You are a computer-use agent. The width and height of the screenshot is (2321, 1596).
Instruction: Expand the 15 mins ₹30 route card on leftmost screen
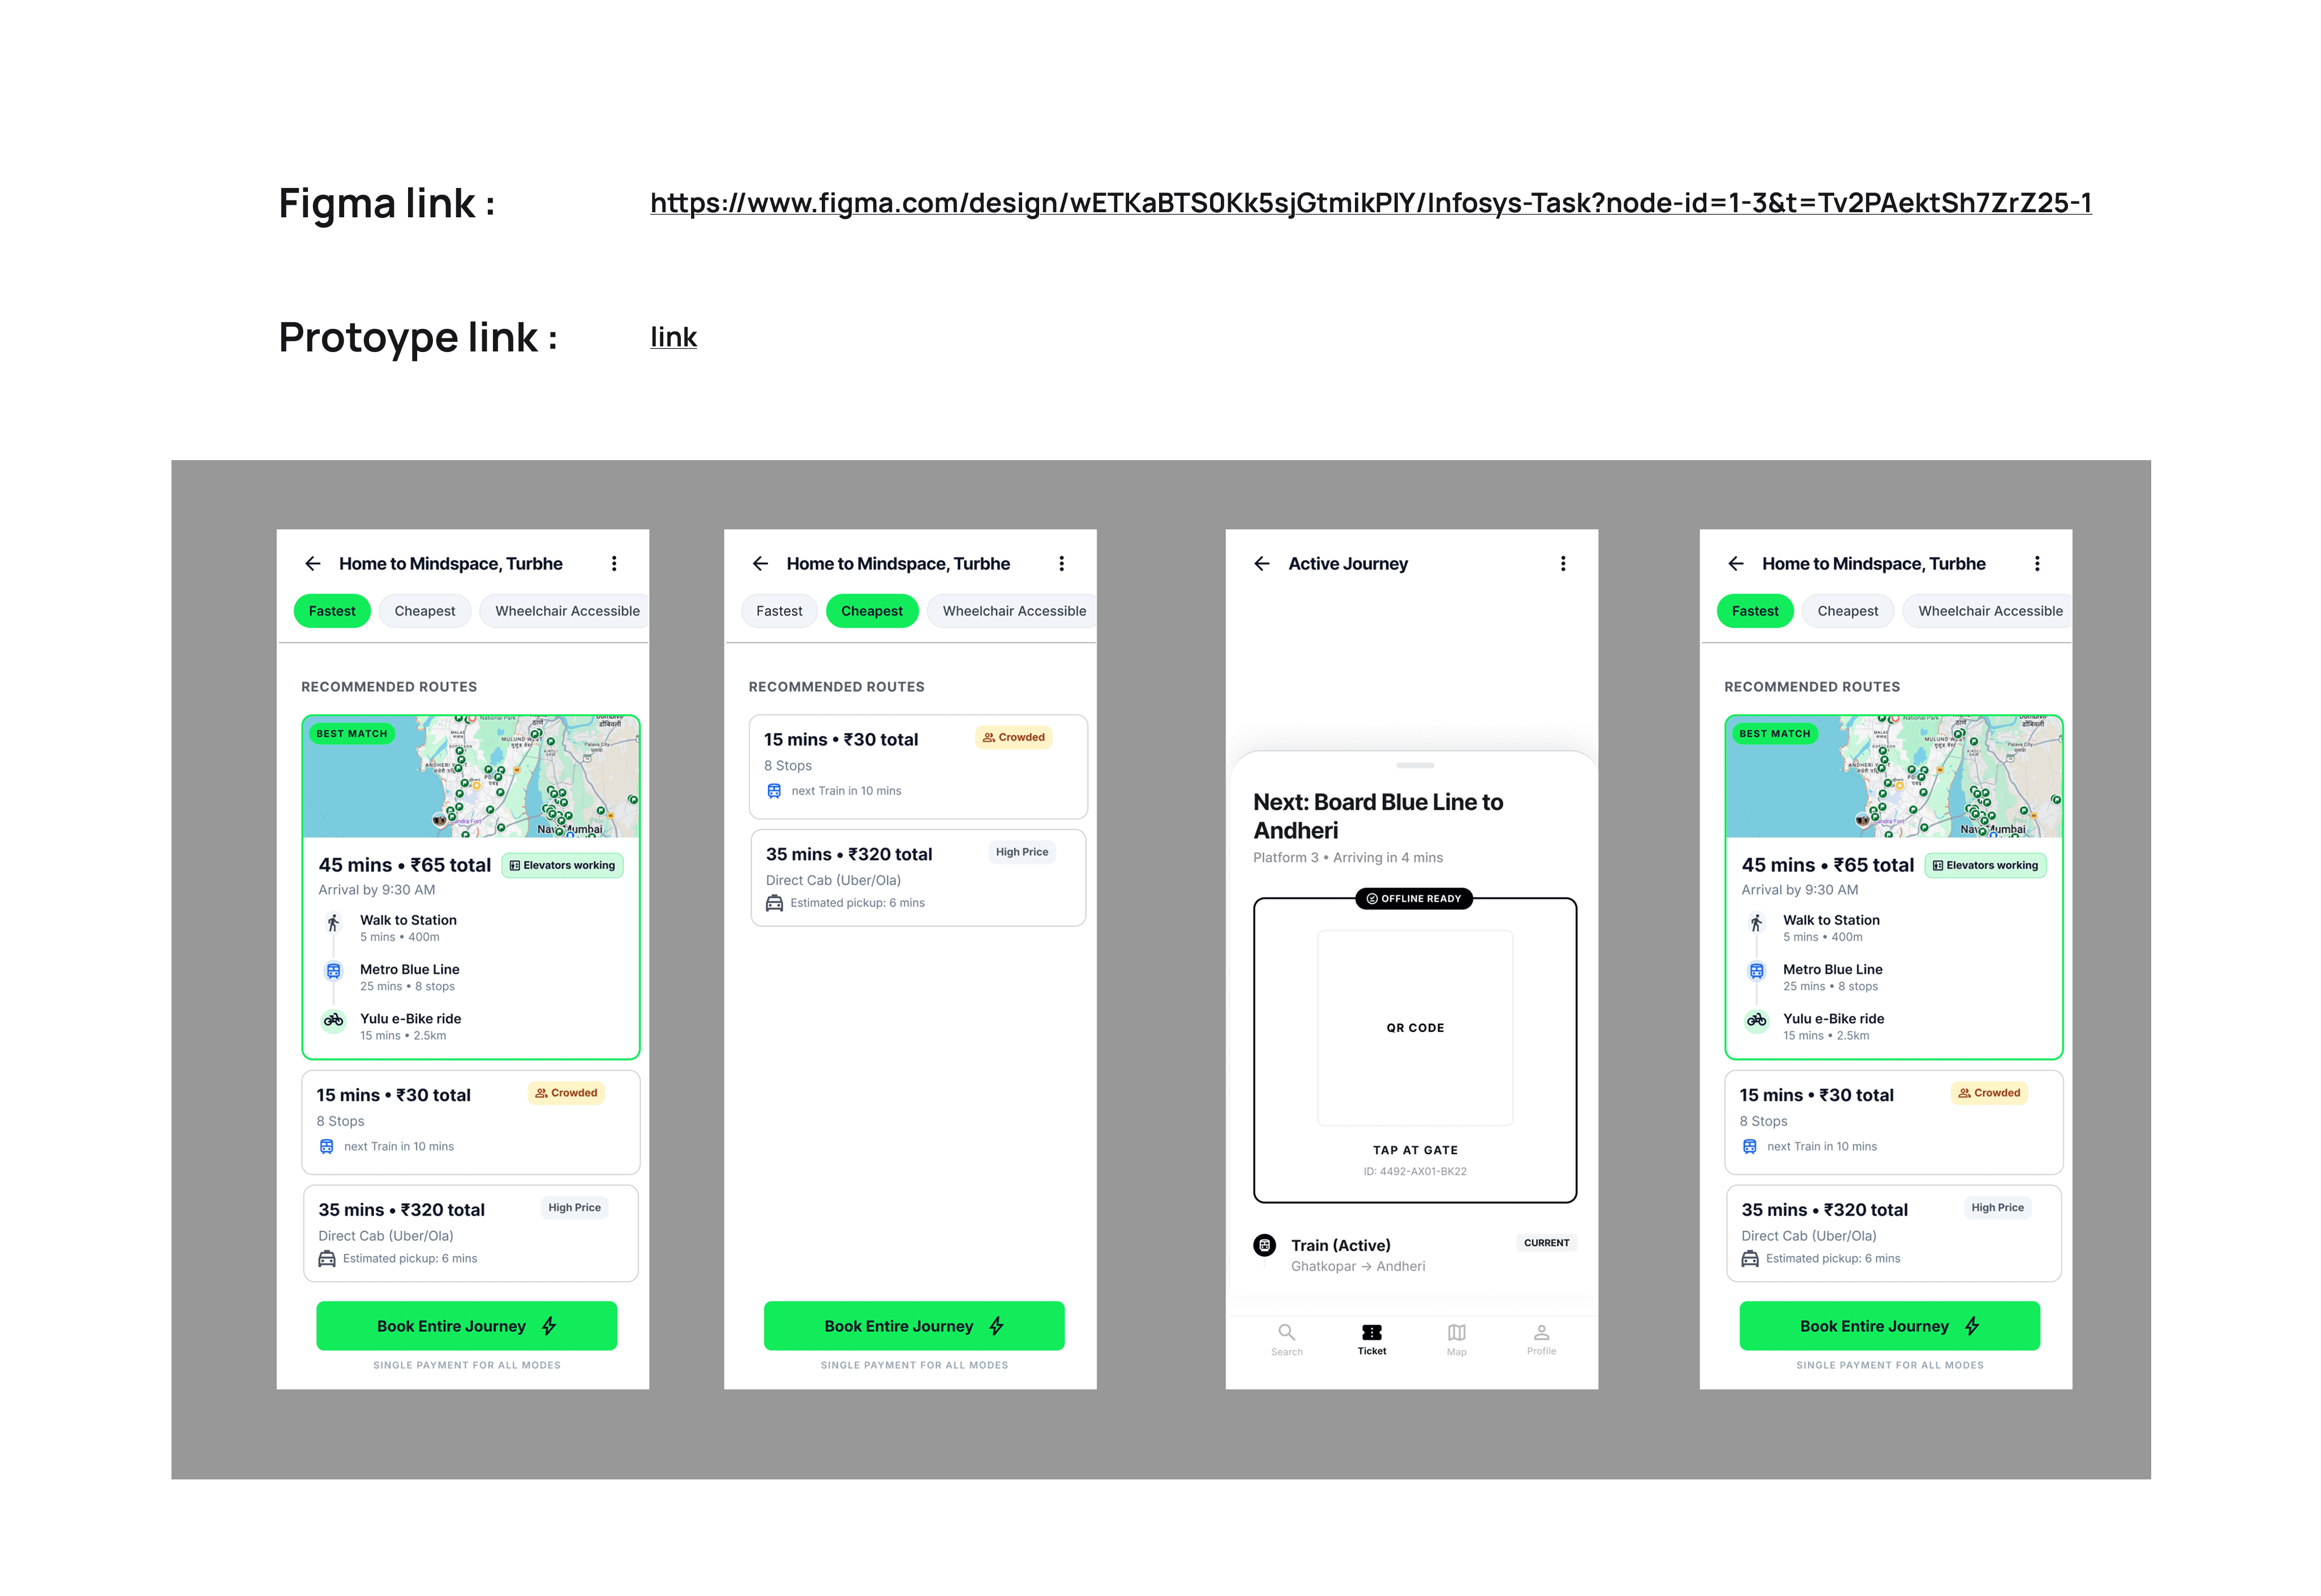pos(470,1121)
